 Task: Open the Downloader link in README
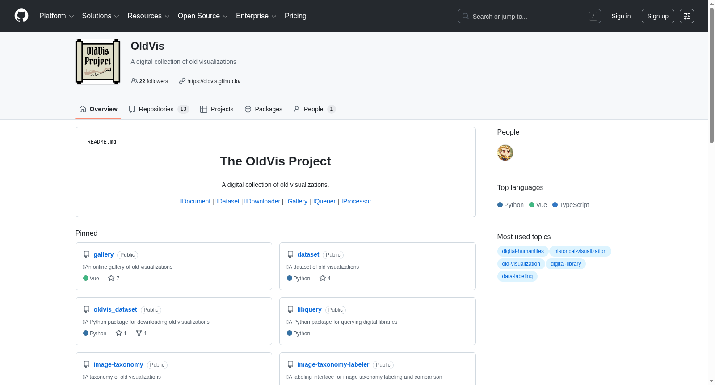(262, 201)
